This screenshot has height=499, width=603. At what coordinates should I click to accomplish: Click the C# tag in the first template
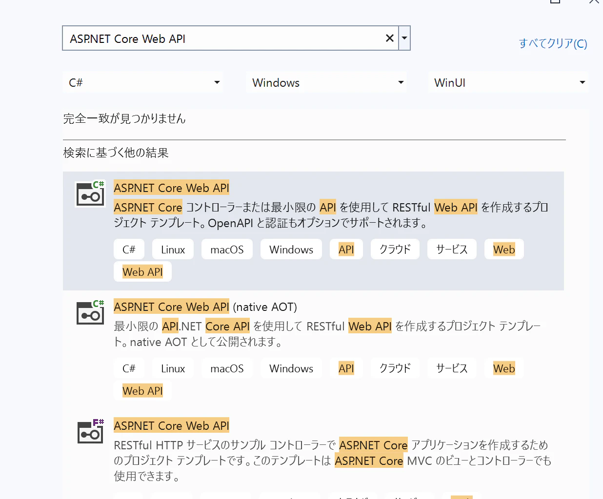129,249
